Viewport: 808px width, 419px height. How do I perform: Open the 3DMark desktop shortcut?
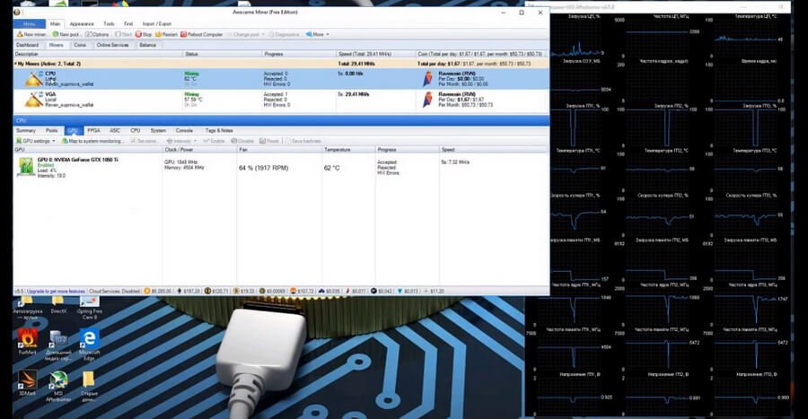pos(27,383)
